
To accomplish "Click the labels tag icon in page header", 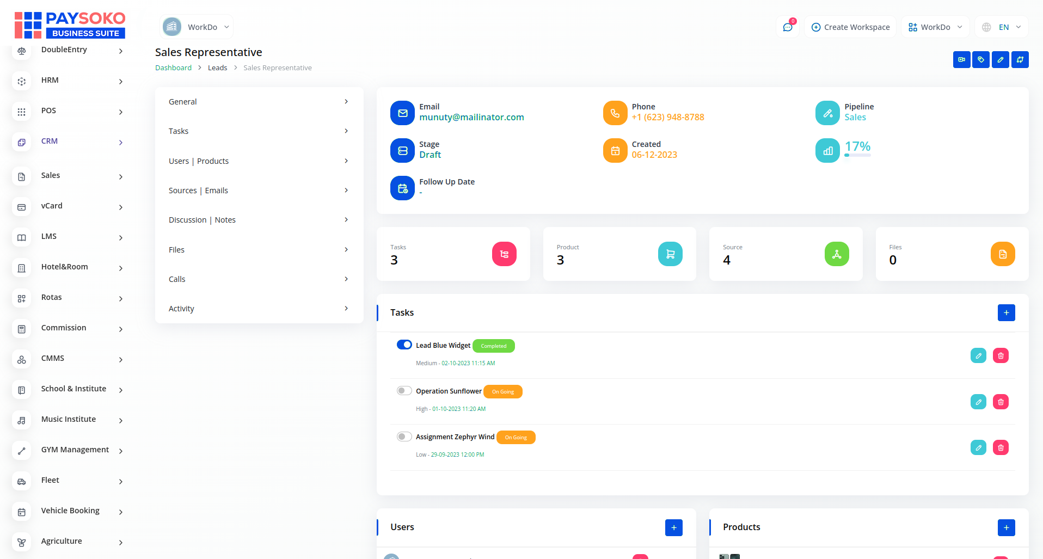I will tap(981, 60).
